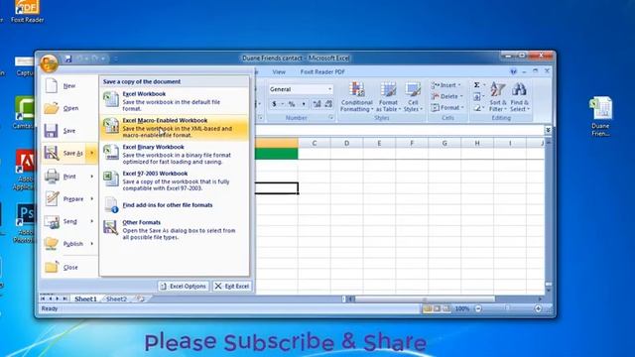The height and width of the screenshot is (357, 635).
Task: Click the Zoom Out minus button
Action: (x=478, y=308)
